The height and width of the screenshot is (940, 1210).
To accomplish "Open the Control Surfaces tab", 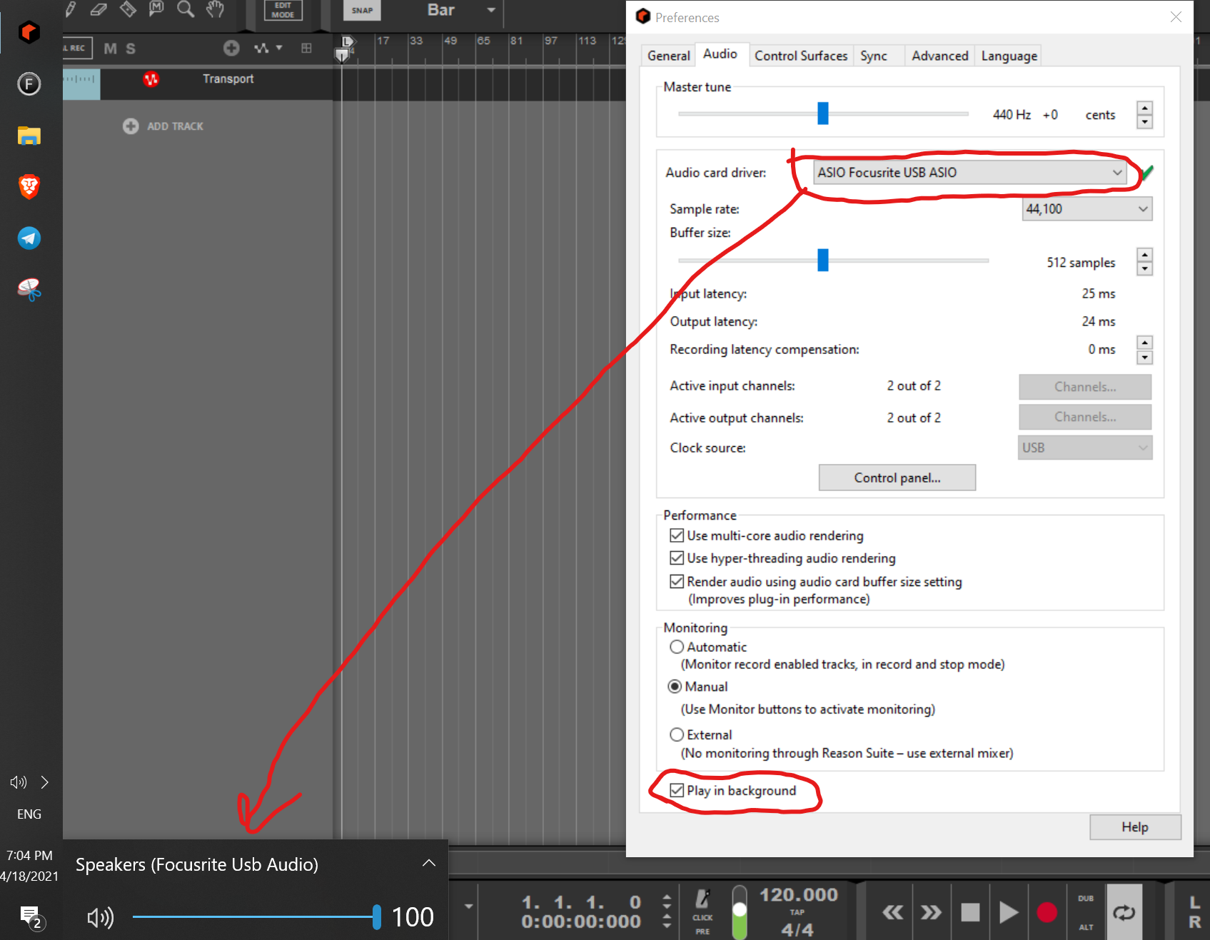I will coord(801,56).
